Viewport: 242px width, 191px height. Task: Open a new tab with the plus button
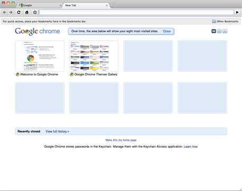tap(114, 6)
